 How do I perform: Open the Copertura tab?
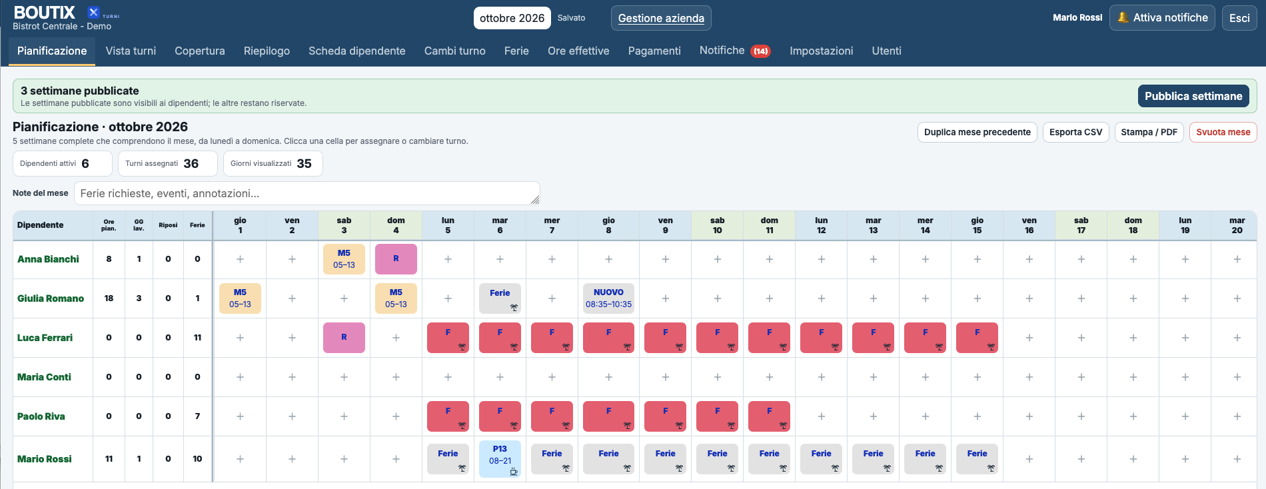[x=200, y=51]
